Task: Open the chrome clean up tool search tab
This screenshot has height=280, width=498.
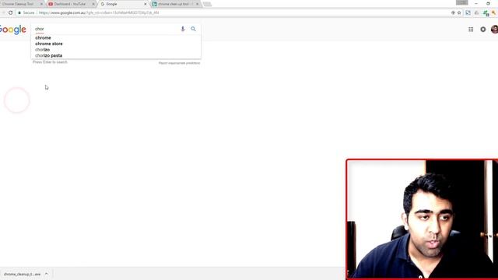Action: click(173, 4)
